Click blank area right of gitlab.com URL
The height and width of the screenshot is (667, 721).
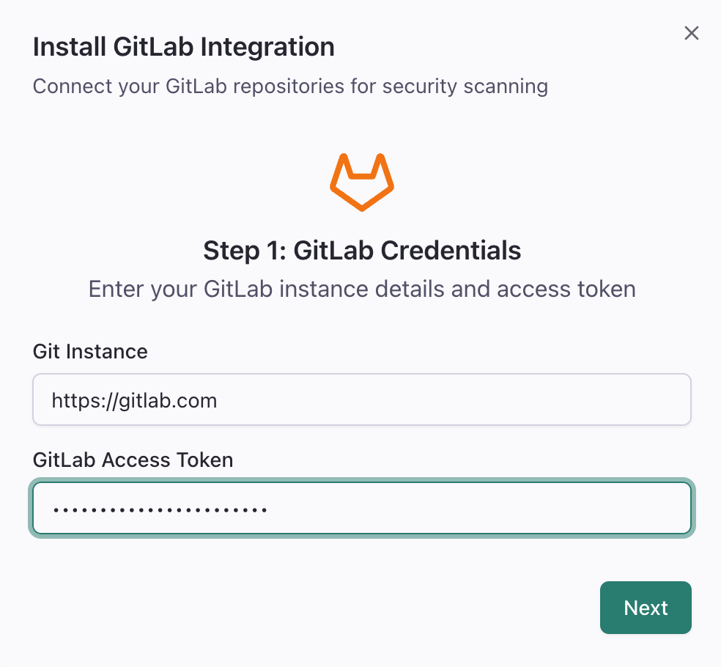[454, 400]
